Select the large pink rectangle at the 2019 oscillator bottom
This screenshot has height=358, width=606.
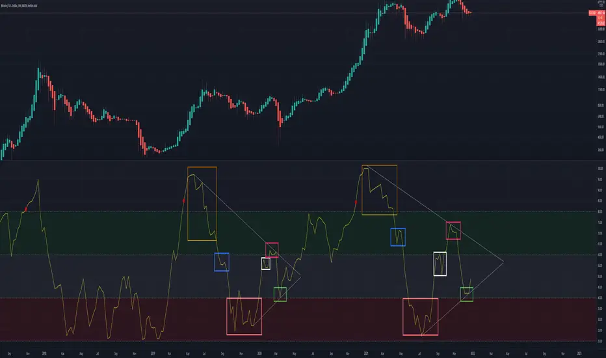[244, 316]
